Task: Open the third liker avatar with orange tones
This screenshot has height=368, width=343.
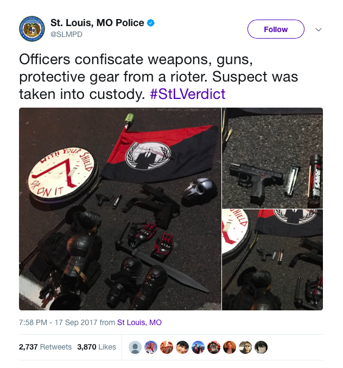Action: 167,347
